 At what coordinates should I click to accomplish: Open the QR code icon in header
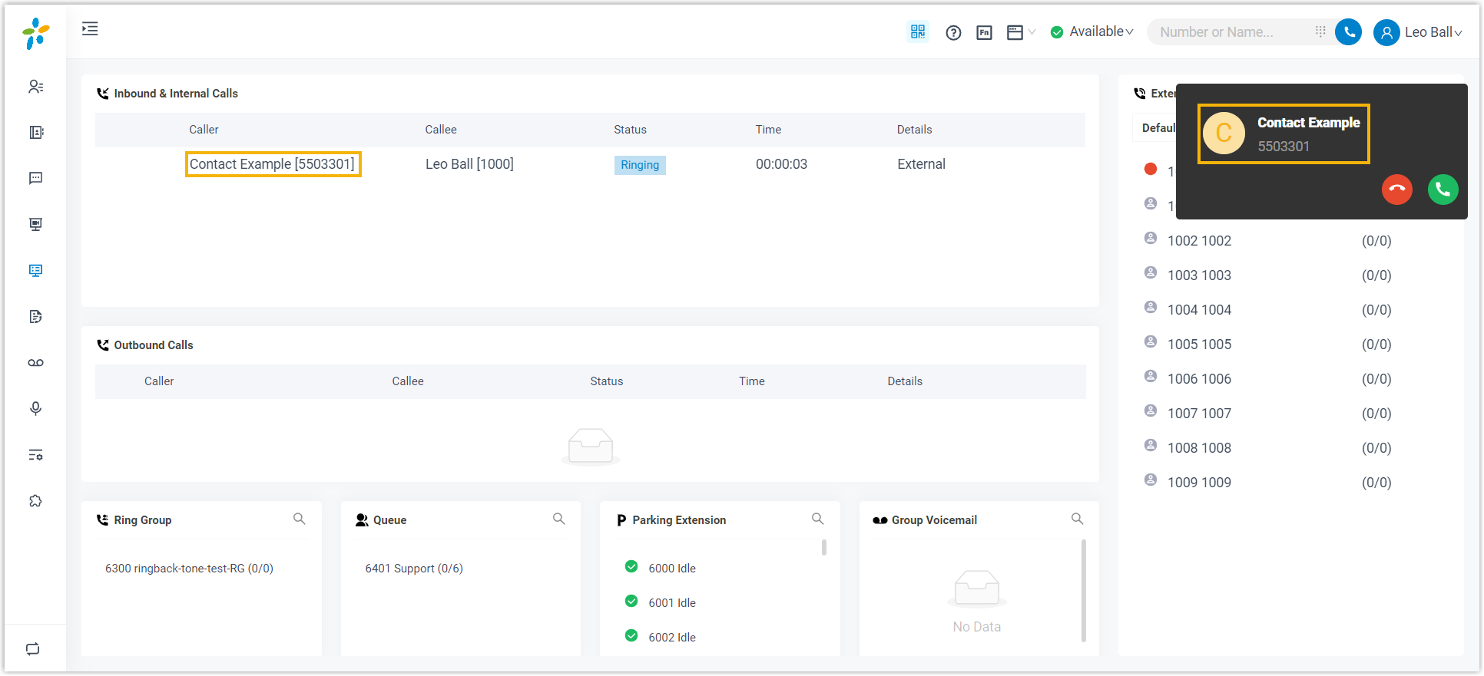click(918, 31)
